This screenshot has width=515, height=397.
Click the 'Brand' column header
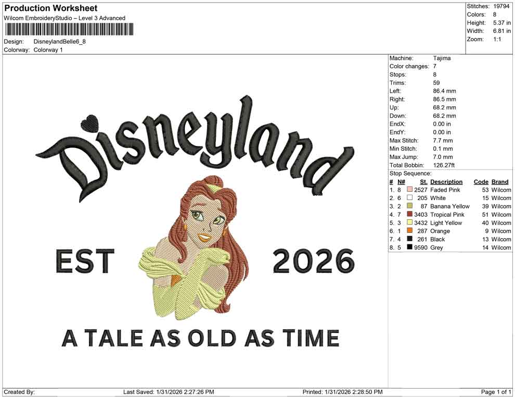pyautogui.click(x=500, y=182)
